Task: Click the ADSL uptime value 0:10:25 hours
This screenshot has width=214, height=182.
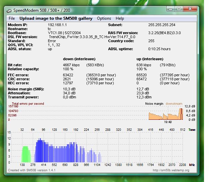Action: point(159,49)
